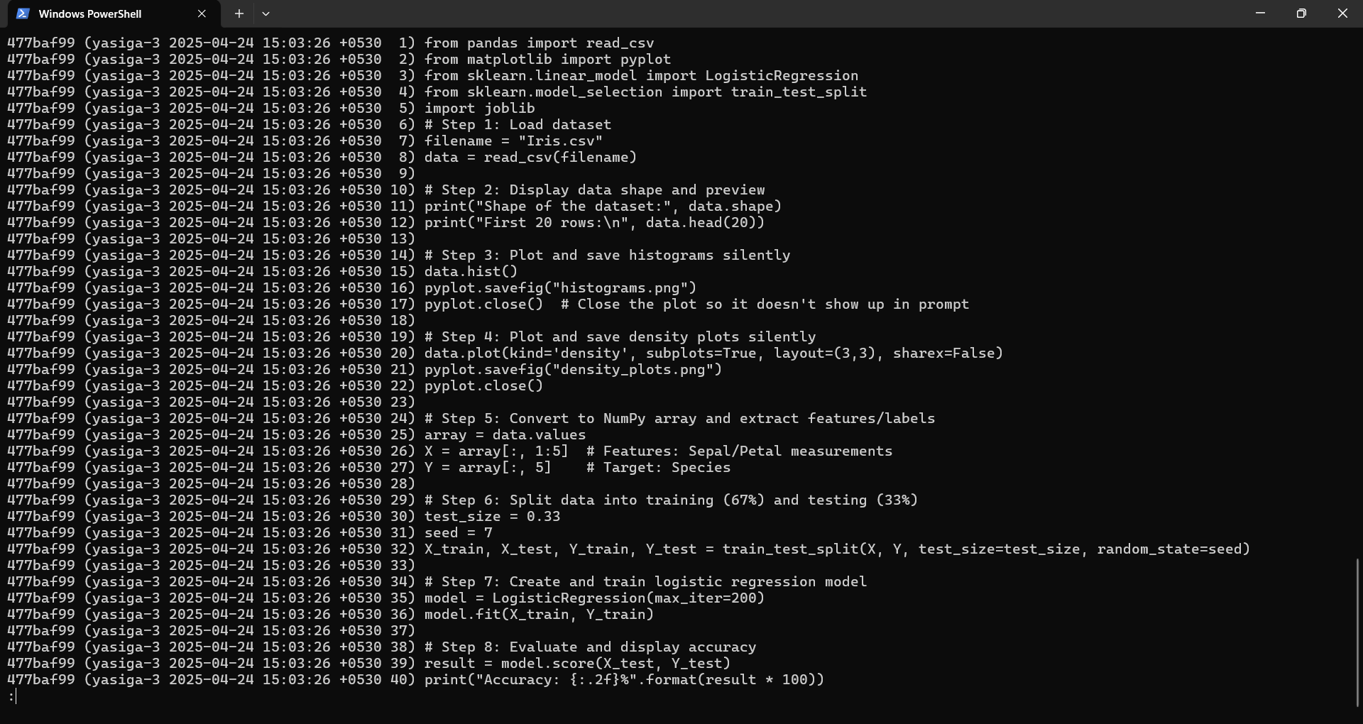Close the terminal window
The height and width of the screenshot is (724, 1363).
(x=1342, y=13)
